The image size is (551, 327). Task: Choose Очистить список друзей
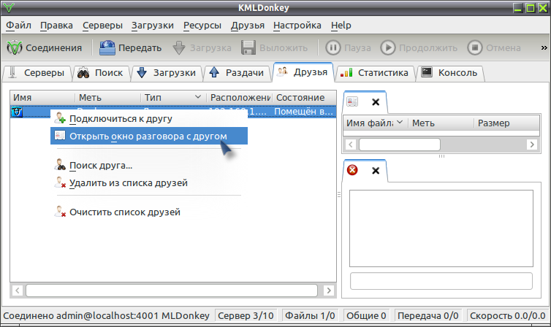click(x=149, y=212)
